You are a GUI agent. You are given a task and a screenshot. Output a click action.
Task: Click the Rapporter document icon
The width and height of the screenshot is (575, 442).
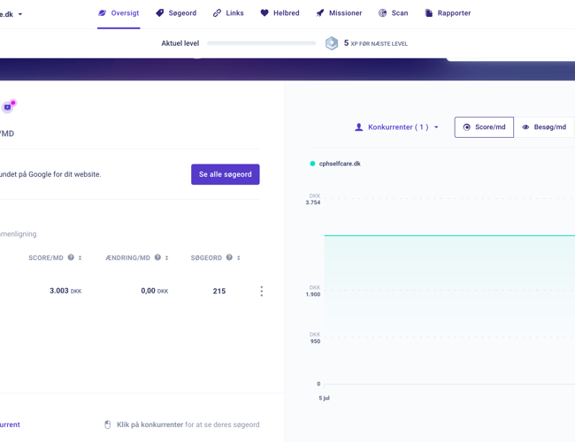[x=429, y=13]
